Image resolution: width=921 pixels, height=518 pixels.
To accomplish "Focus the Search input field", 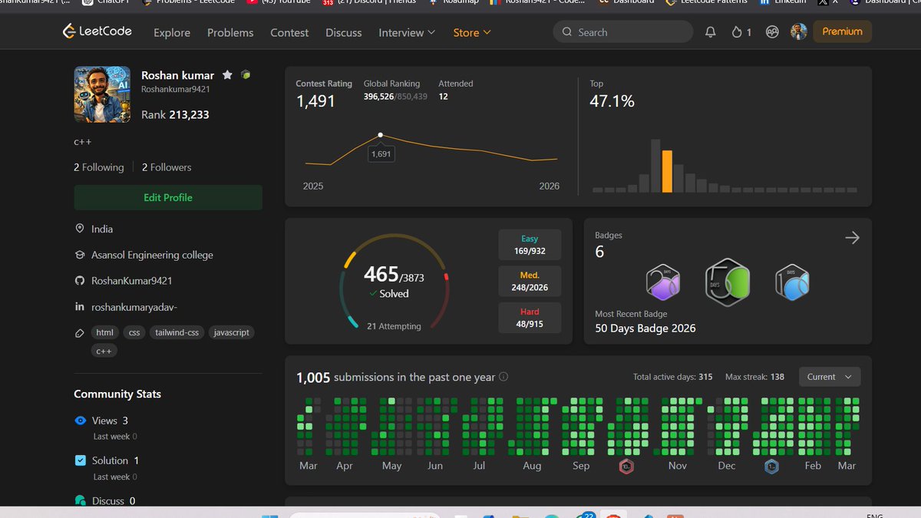I will [x=622, y=31].
